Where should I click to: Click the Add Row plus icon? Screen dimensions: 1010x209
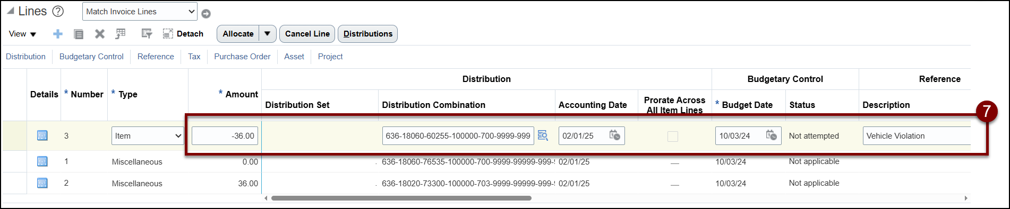tap(58, 34)
